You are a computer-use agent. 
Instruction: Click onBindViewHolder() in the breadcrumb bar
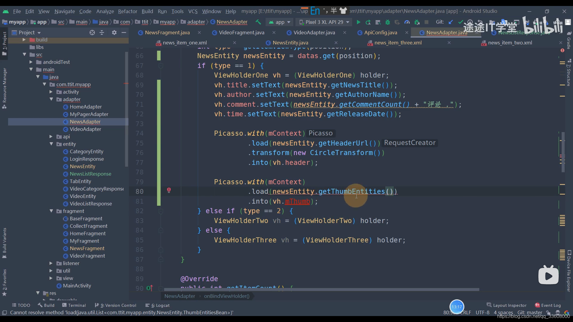[227, 296]
